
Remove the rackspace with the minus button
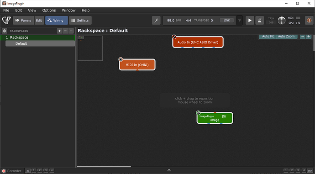point(65,31)
